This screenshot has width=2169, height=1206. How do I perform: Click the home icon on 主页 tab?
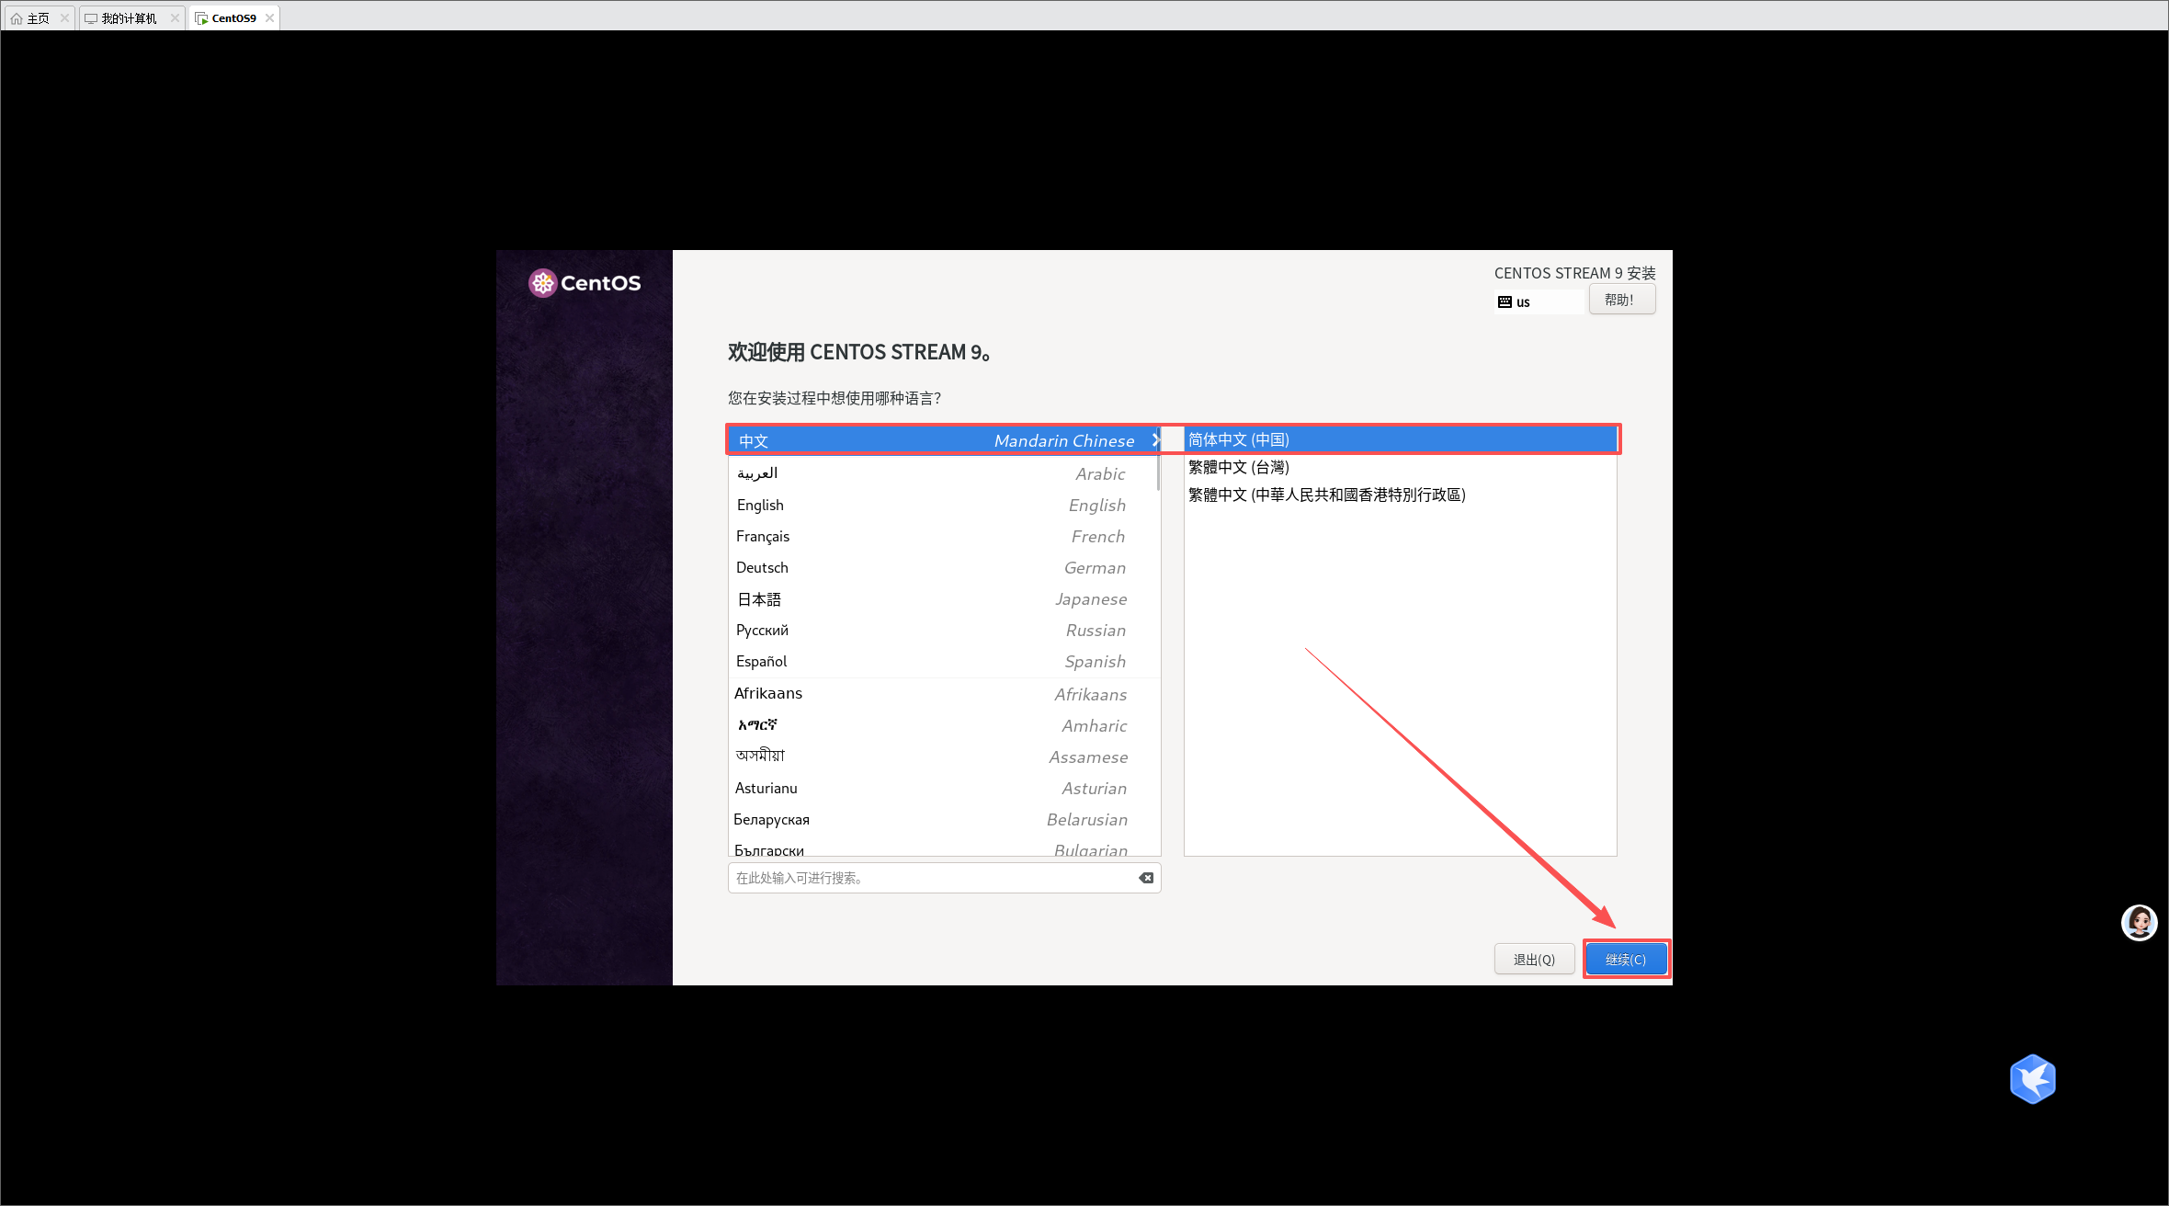(x=17, y=18)
